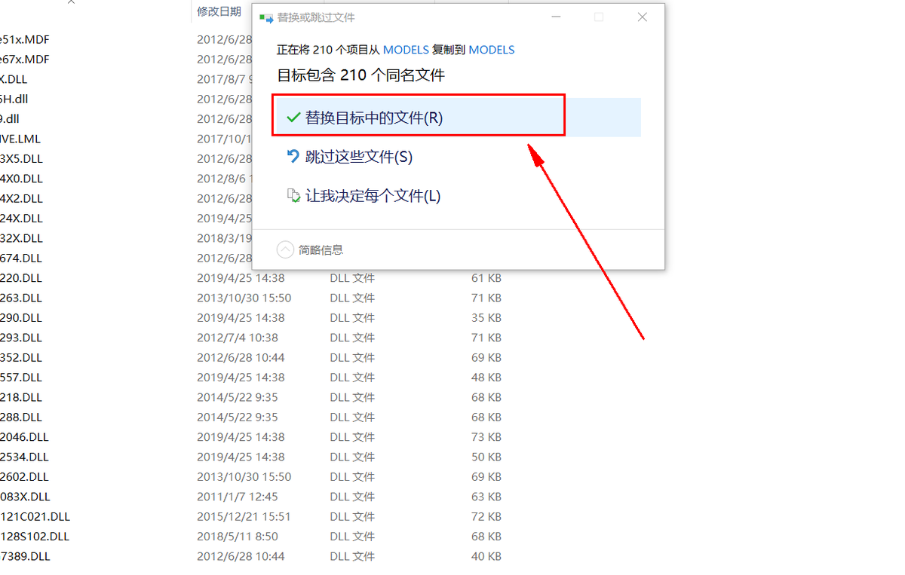Choose 让我决定每个文件(L) option
The width and height of the screenshot is (905, 575).
pyautogui.click(x=364, y=196)
